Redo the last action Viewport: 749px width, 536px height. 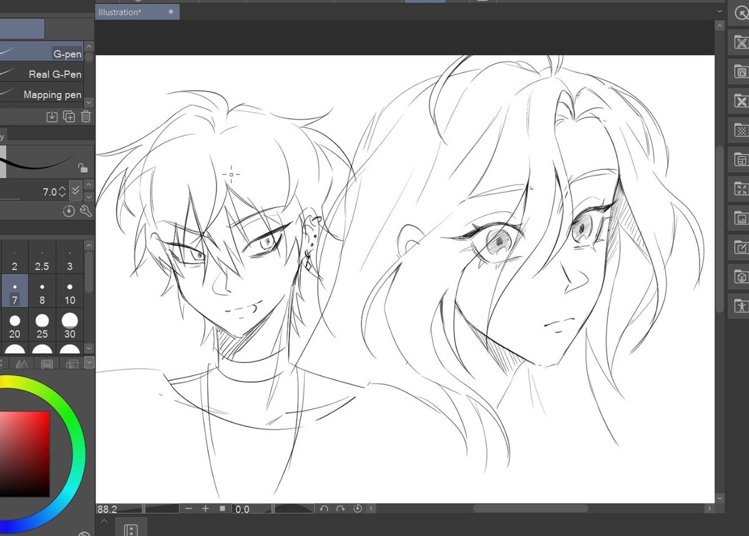340,509
